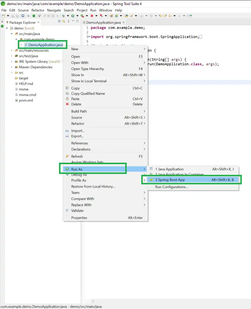Click the Debug bug icon in toolbar
The width and height of the screenshot is (251, 309).
[63, 16]
